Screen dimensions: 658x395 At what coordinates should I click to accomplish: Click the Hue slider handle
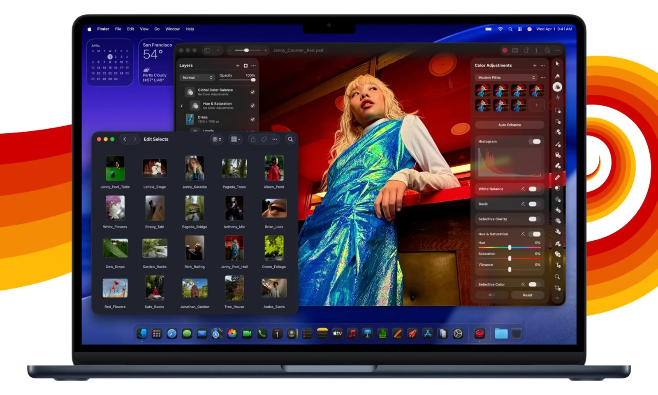tap(510, 247)
